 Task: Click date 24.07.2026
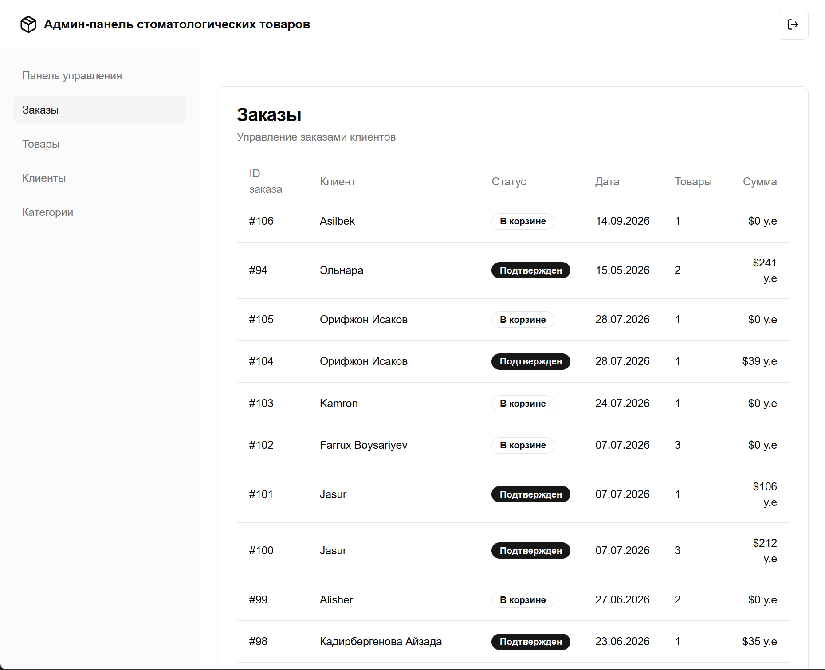622,404
